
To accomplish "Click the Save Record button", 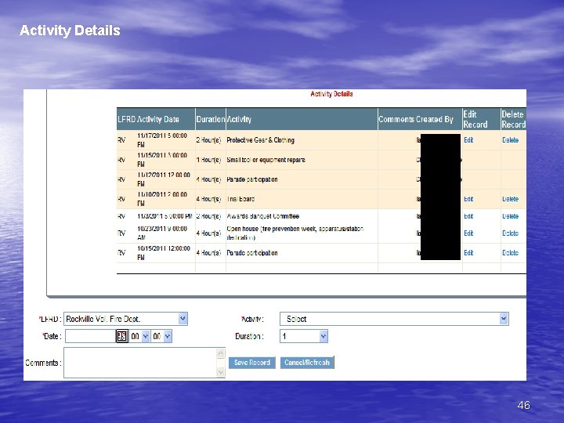I will [x=252, y=363].
